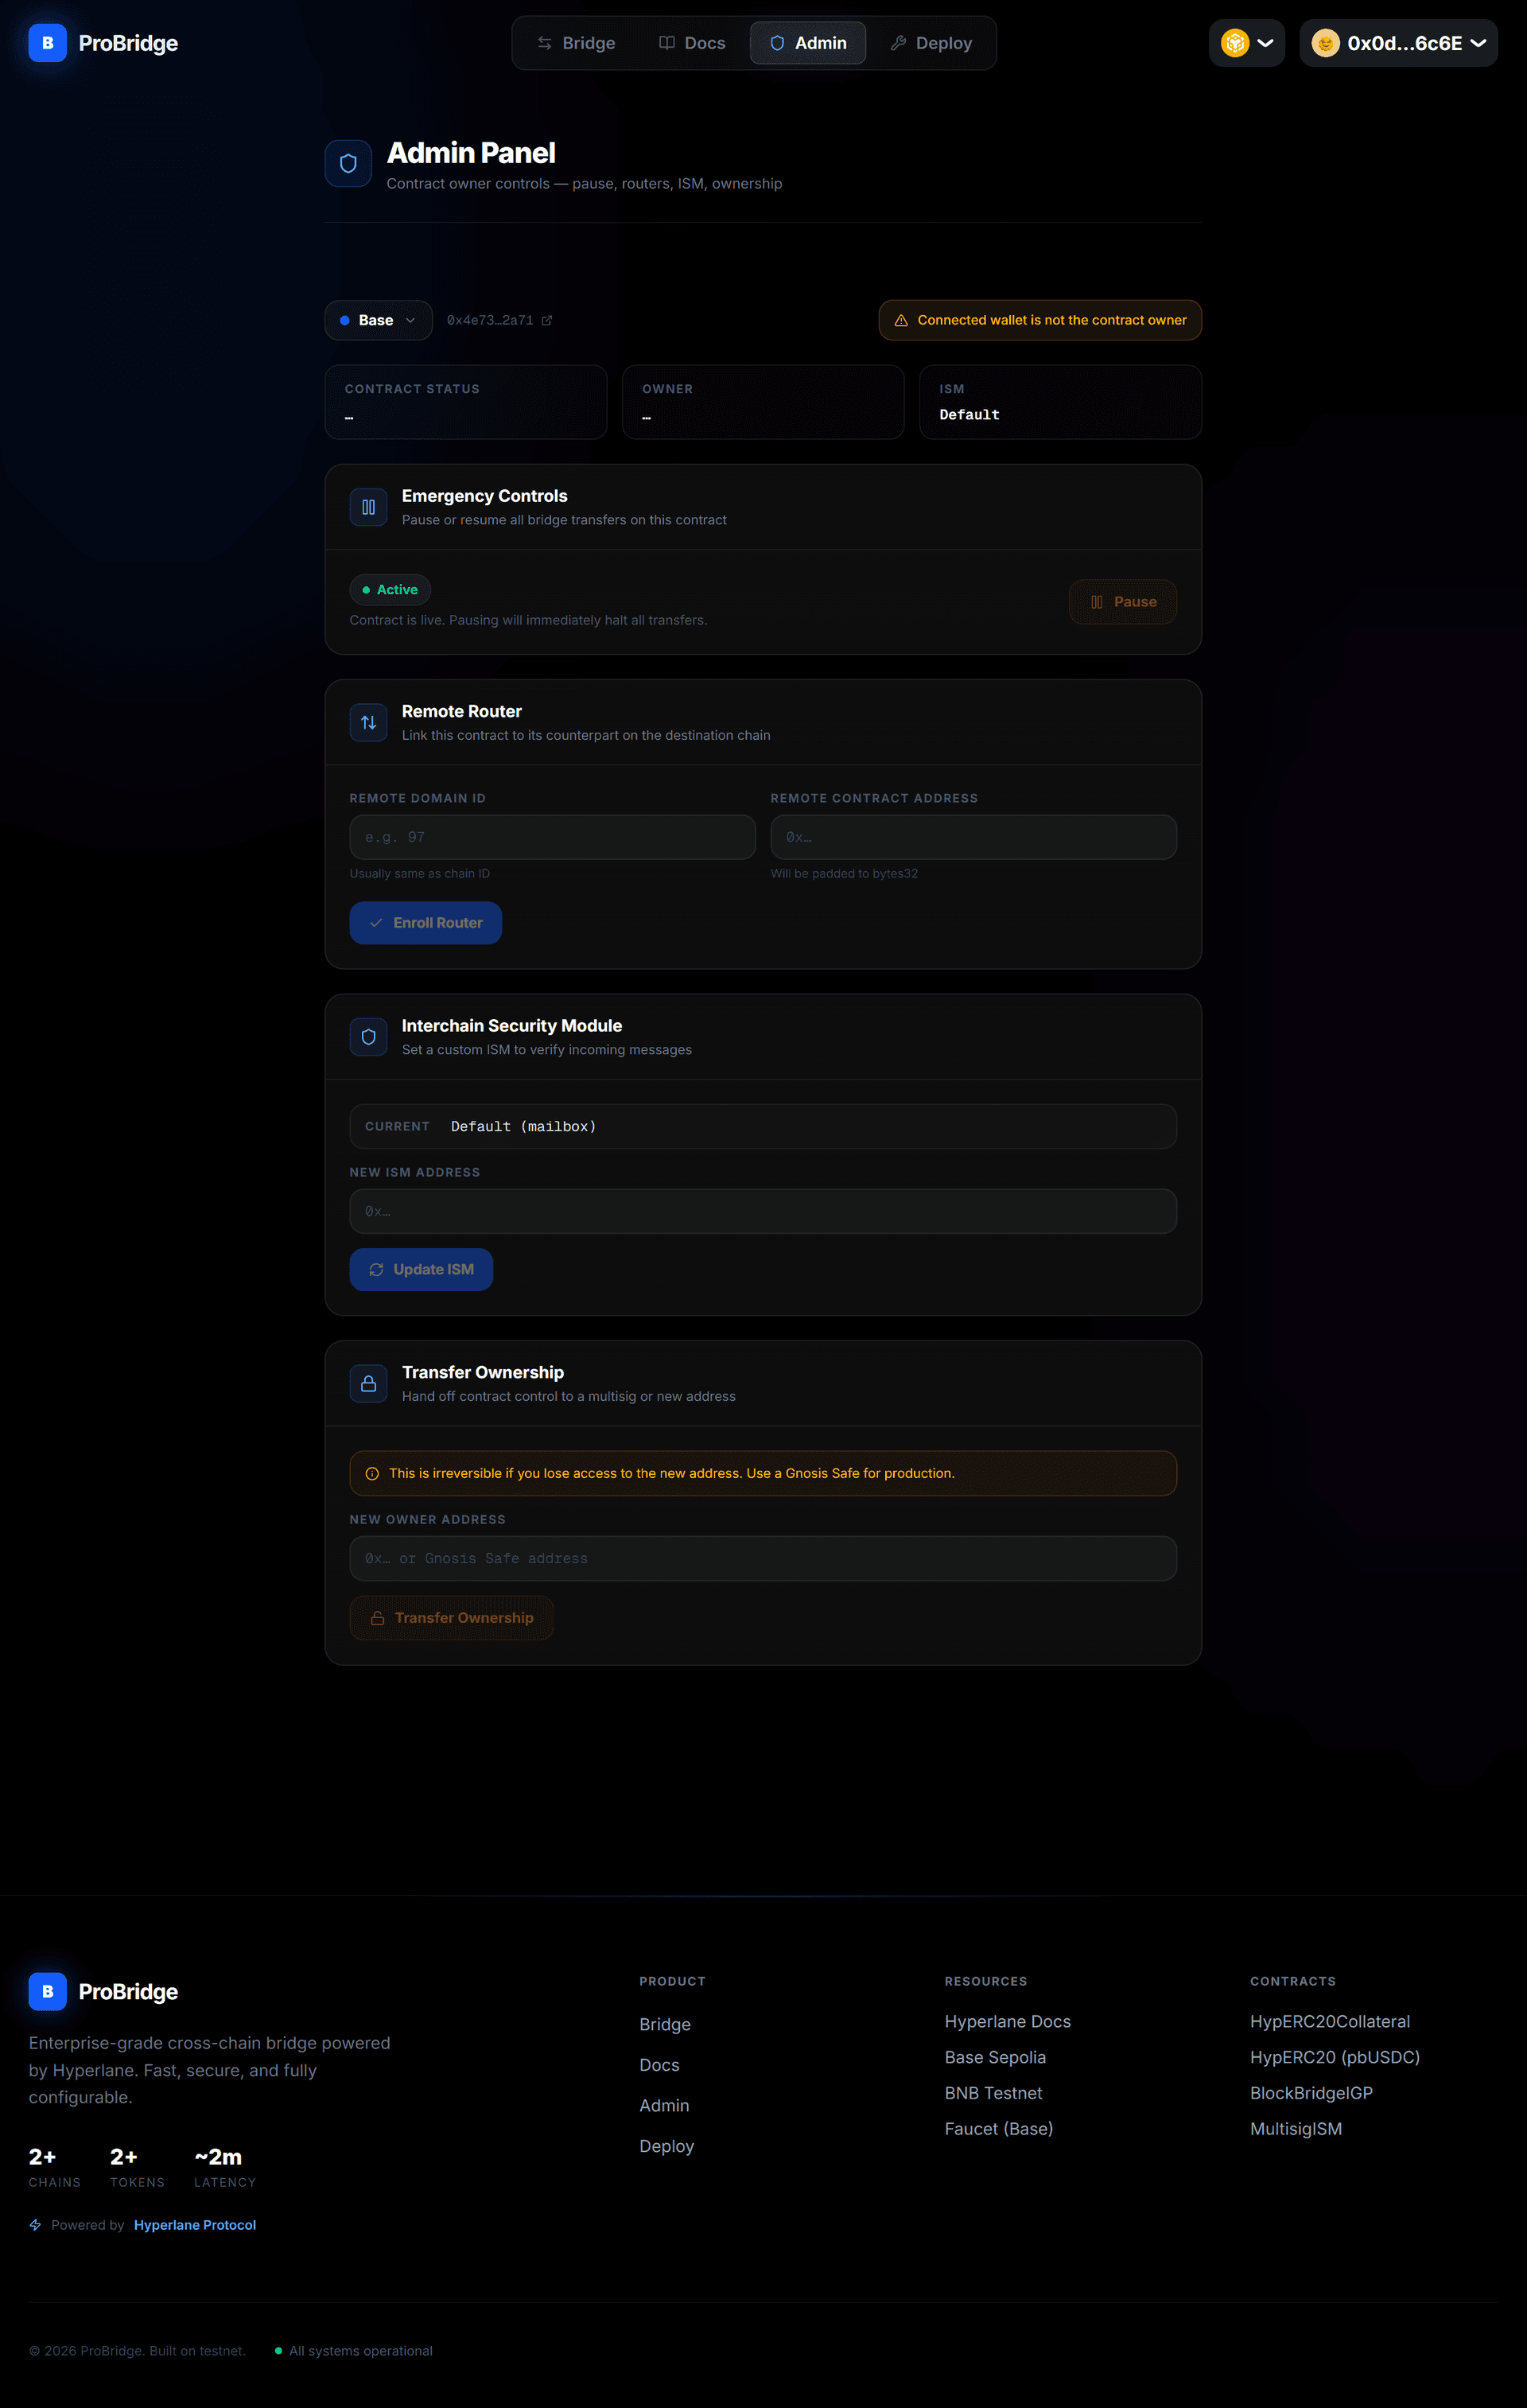The image size is (1527, 2408).
Task: Open the external link icon next to contract address
Action: tap(547, 321)
